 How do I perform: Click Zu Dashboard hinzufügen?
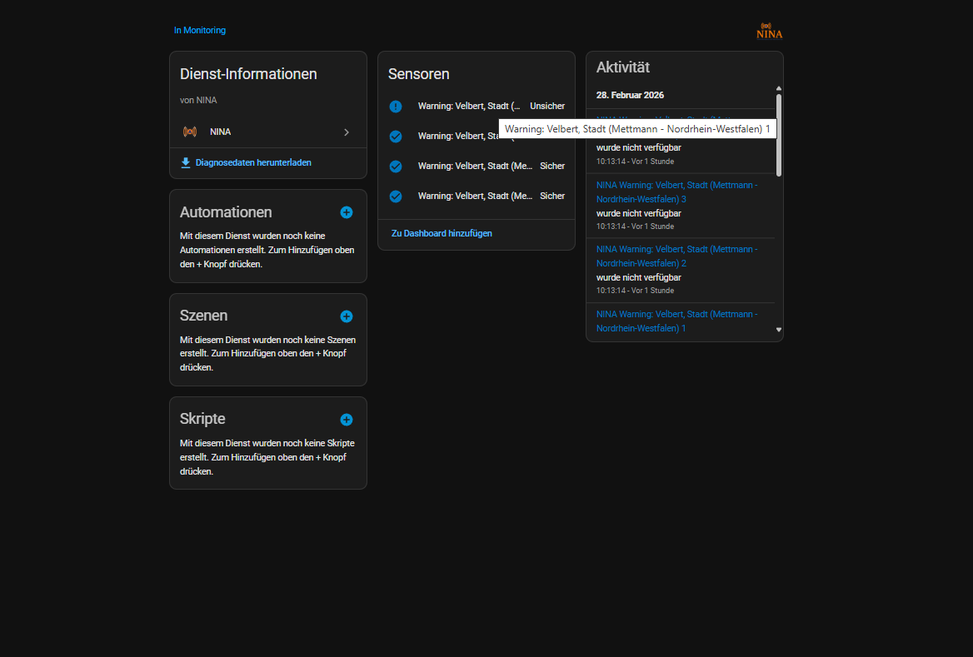click(x=442, y=233)
